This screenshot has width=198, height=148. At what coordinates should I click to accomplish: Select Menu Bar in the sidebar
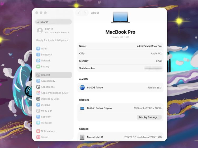[54, 111]
